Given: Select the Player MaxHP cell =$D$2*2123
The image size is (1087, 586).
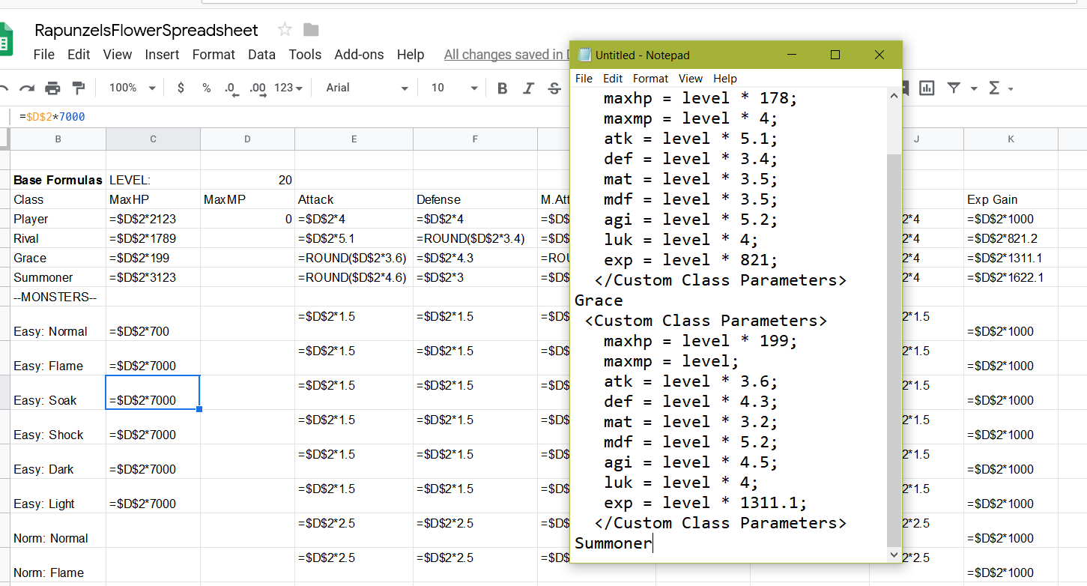Looking at the screenshot, I should point(153,219).
